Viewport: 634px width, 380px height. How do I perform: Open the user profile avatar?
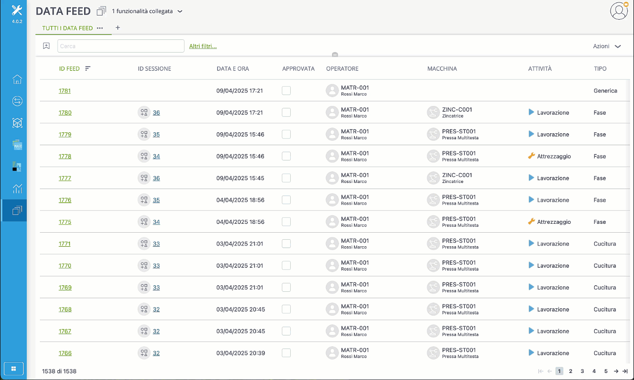point(619,11)
